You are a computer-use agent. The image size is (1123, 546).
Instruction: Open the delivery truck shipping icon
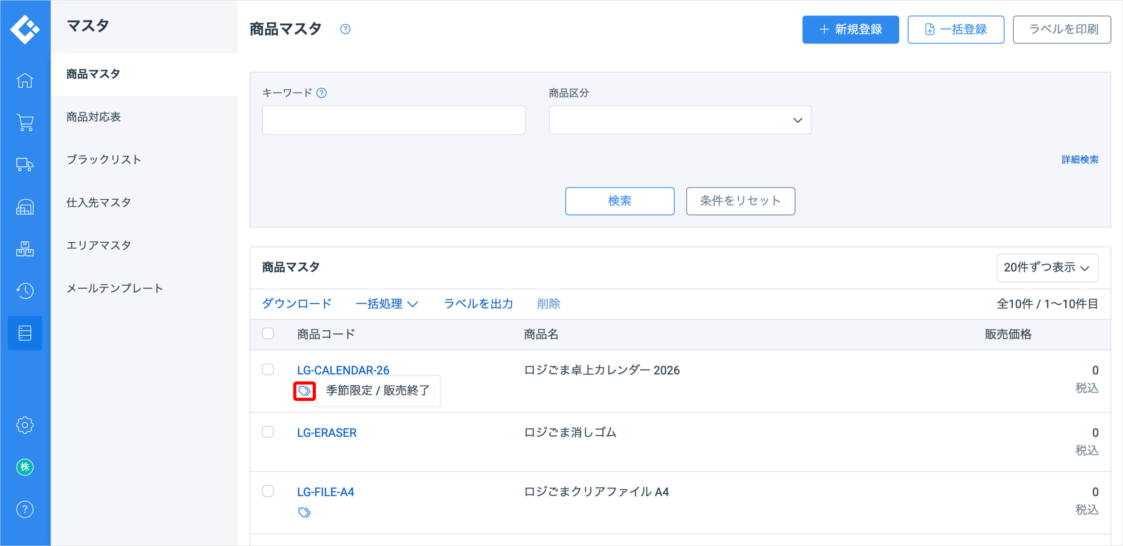pos(25,165)
